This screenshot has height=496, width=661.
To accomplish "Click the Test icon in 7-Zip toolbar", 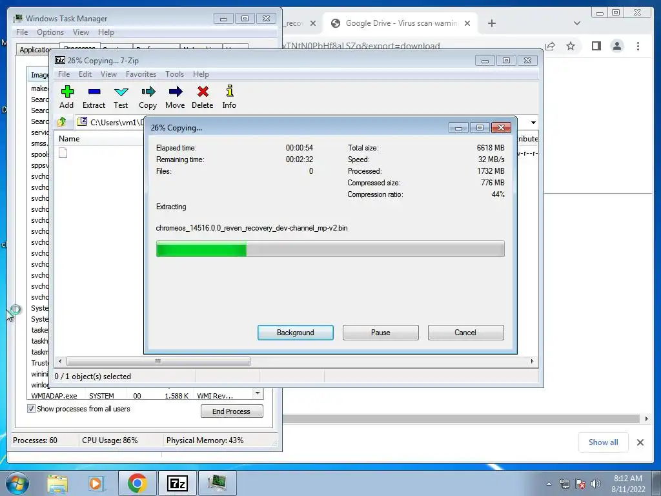I will coord(121,92).
